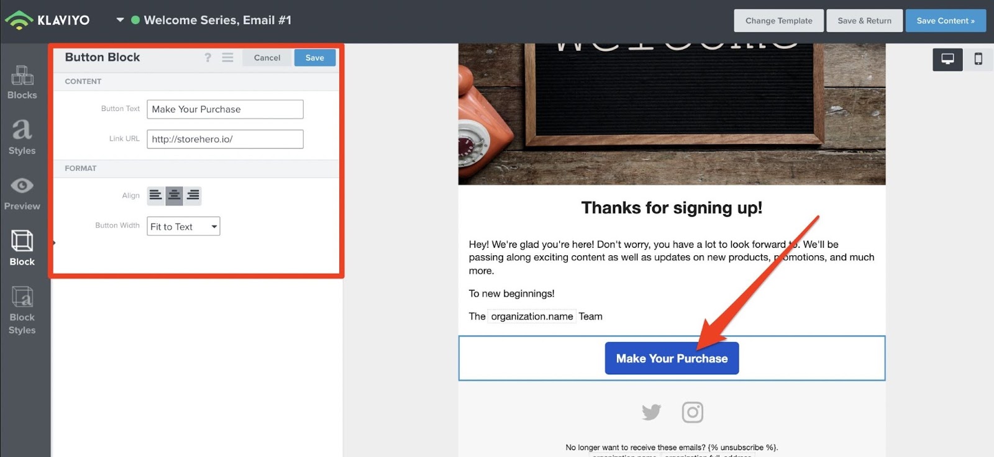This screenshot has width=994, height=457.
Task: Open the Styles sidebar panel
Action: point(22,138)
